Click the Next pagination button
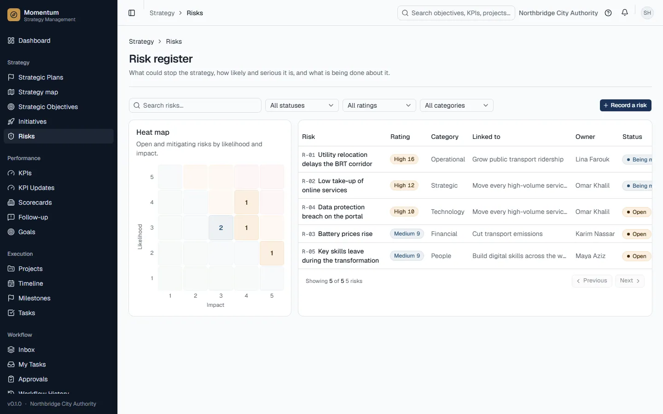The width and height of the screenshot is (663, 414). pos(629,281)
